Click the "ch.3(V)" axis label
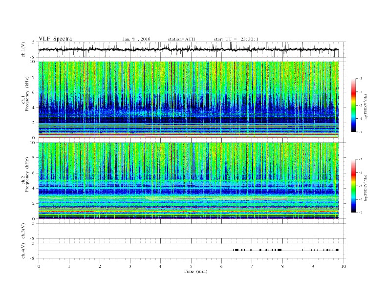The image size is (387, 299). 23,231
